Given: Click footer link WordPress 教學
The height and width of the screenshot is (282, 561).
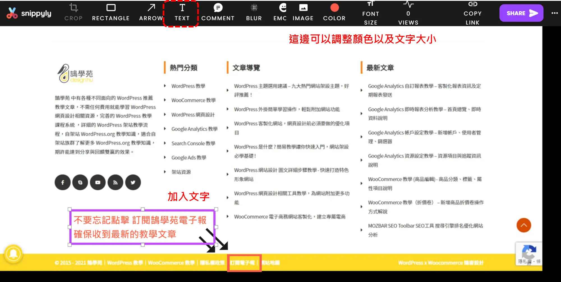Looking at the screenshot, I should click(125, 263).
